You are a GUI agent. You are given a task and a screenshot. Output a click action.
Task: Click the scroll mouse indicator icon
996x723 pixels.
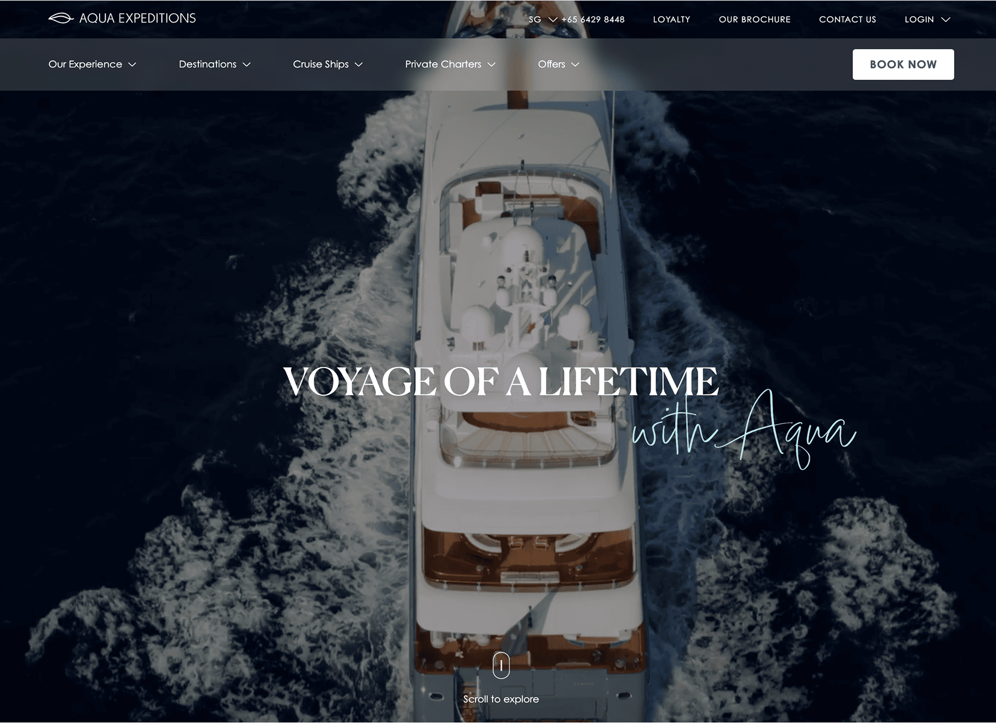[x=501, y=665]
